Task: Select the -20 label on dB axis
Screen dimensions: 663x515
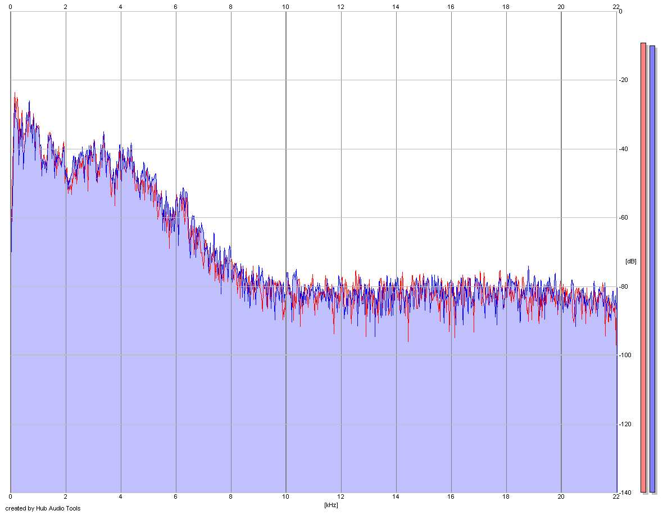Action: coord(623,80)
